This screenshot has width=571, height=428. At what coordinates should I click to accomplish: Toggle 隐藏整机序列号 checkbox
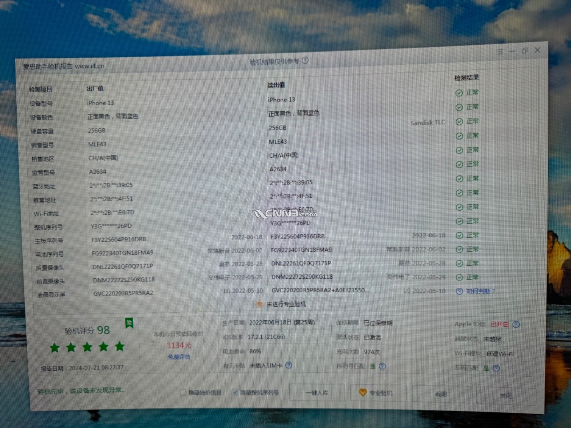point(235,392)
